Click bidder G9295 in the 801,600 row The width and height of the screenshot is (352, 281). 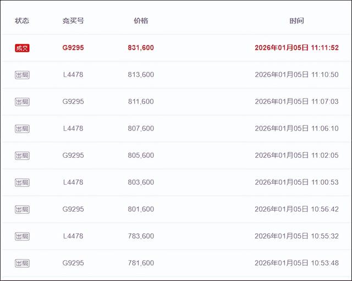73,210
